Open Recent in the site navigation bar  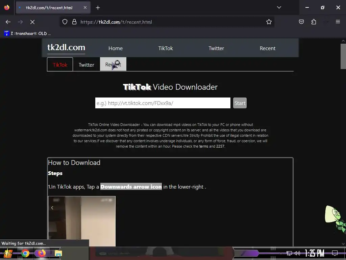(x=268, y=48)
